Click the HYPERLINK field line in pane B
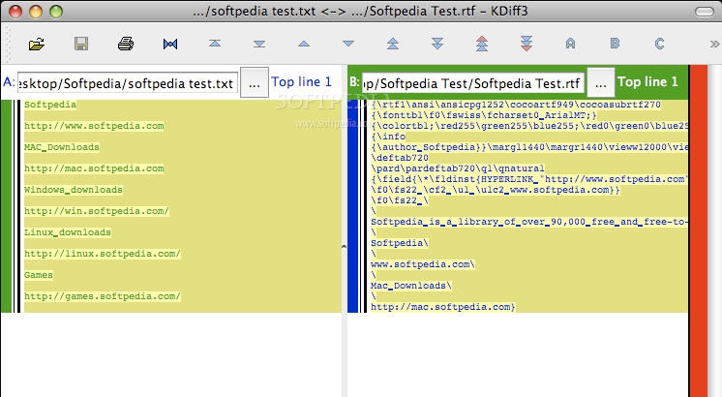 click(x=529, y=179)
